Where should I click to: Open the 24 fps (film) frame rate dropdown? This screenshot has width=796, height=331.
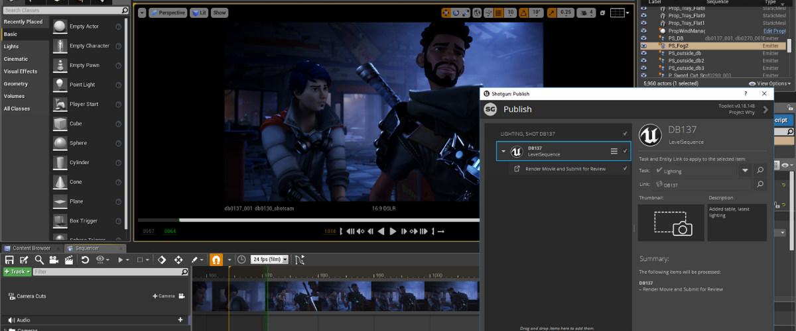click(269, 260)
